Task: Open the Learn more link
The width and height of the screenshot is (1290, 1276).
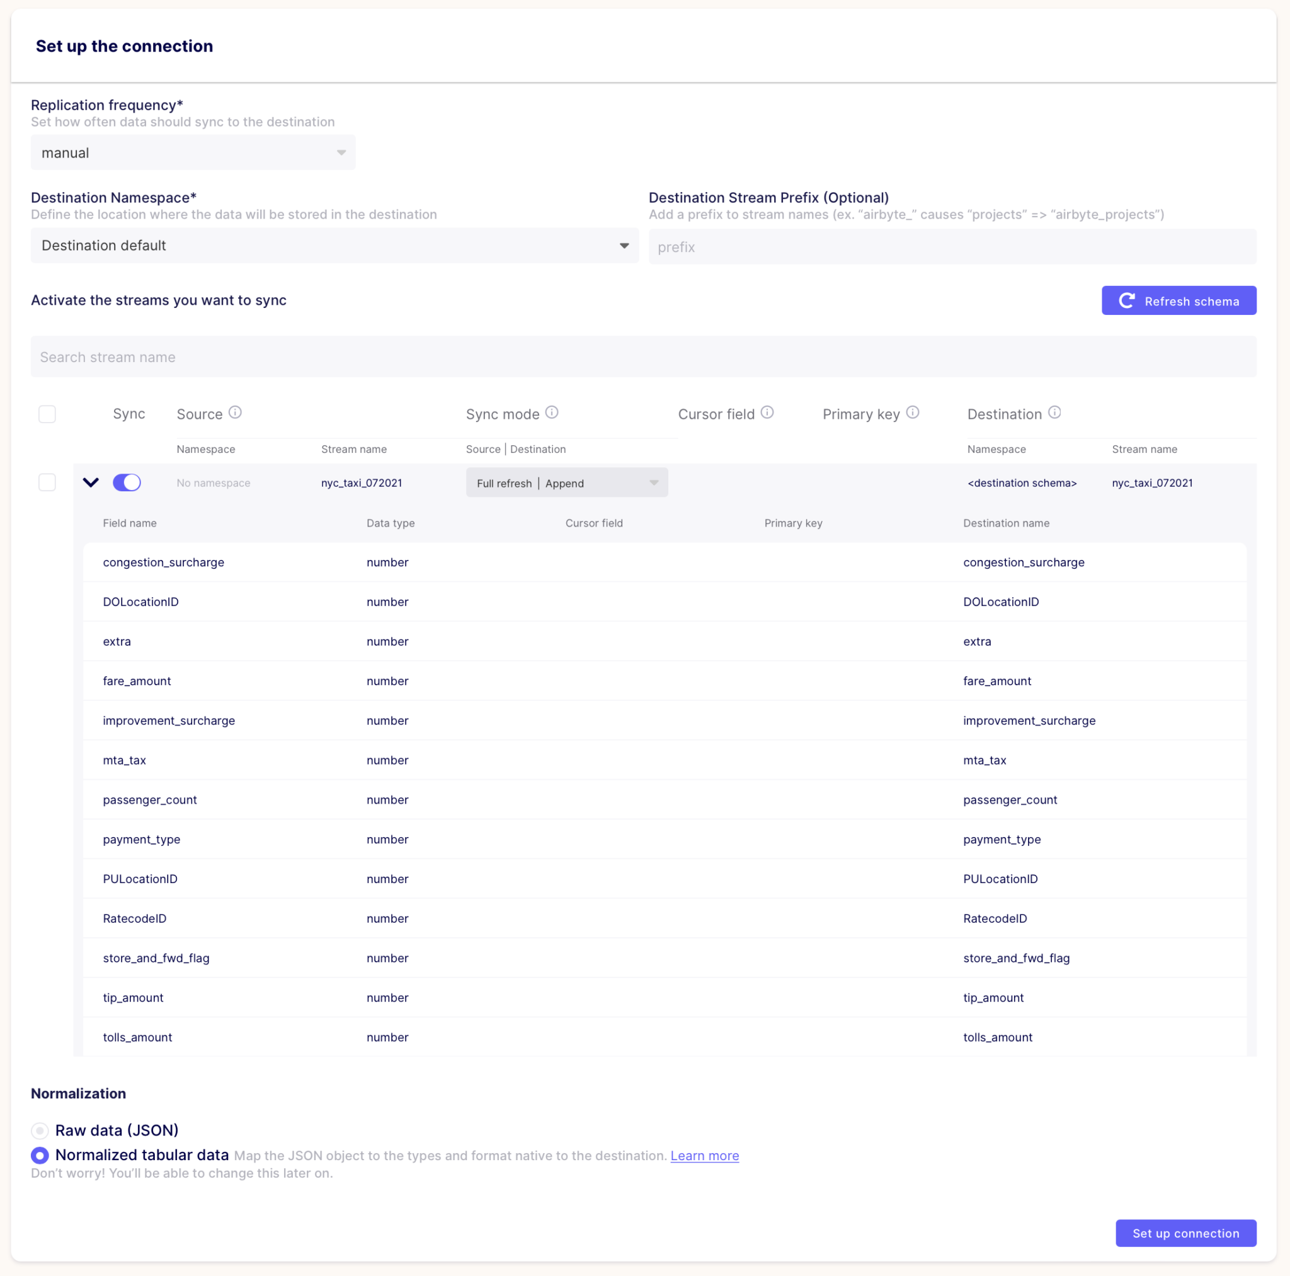Action: pyautogui.click(x=704, y=1156)
